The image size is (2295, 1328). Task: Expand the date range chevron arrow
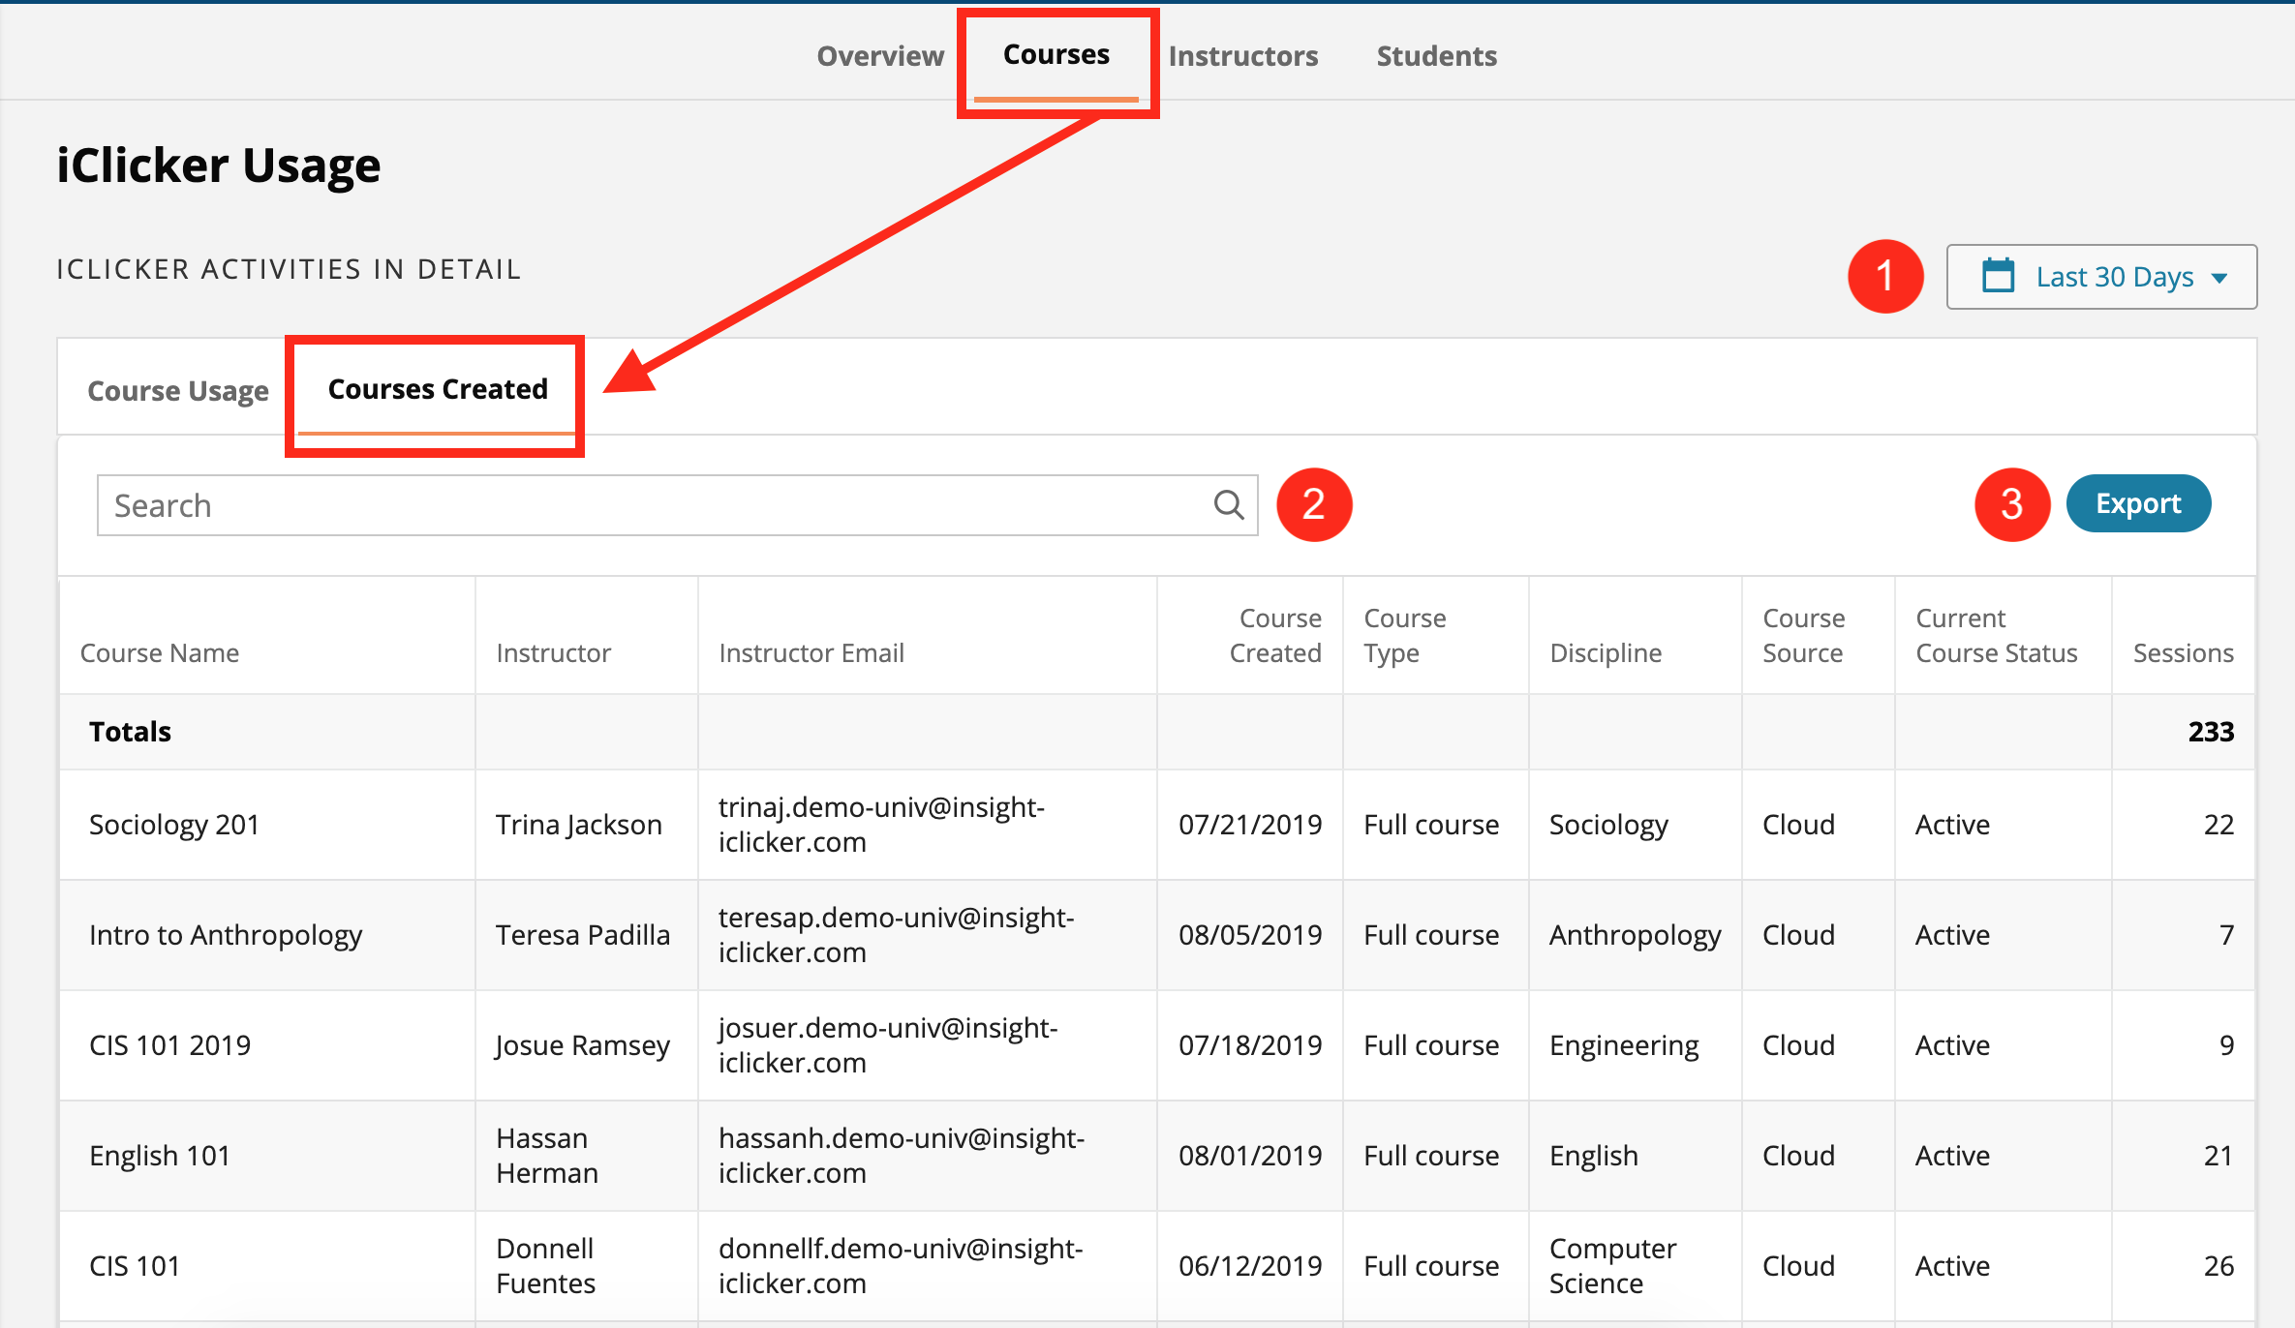2218,278
